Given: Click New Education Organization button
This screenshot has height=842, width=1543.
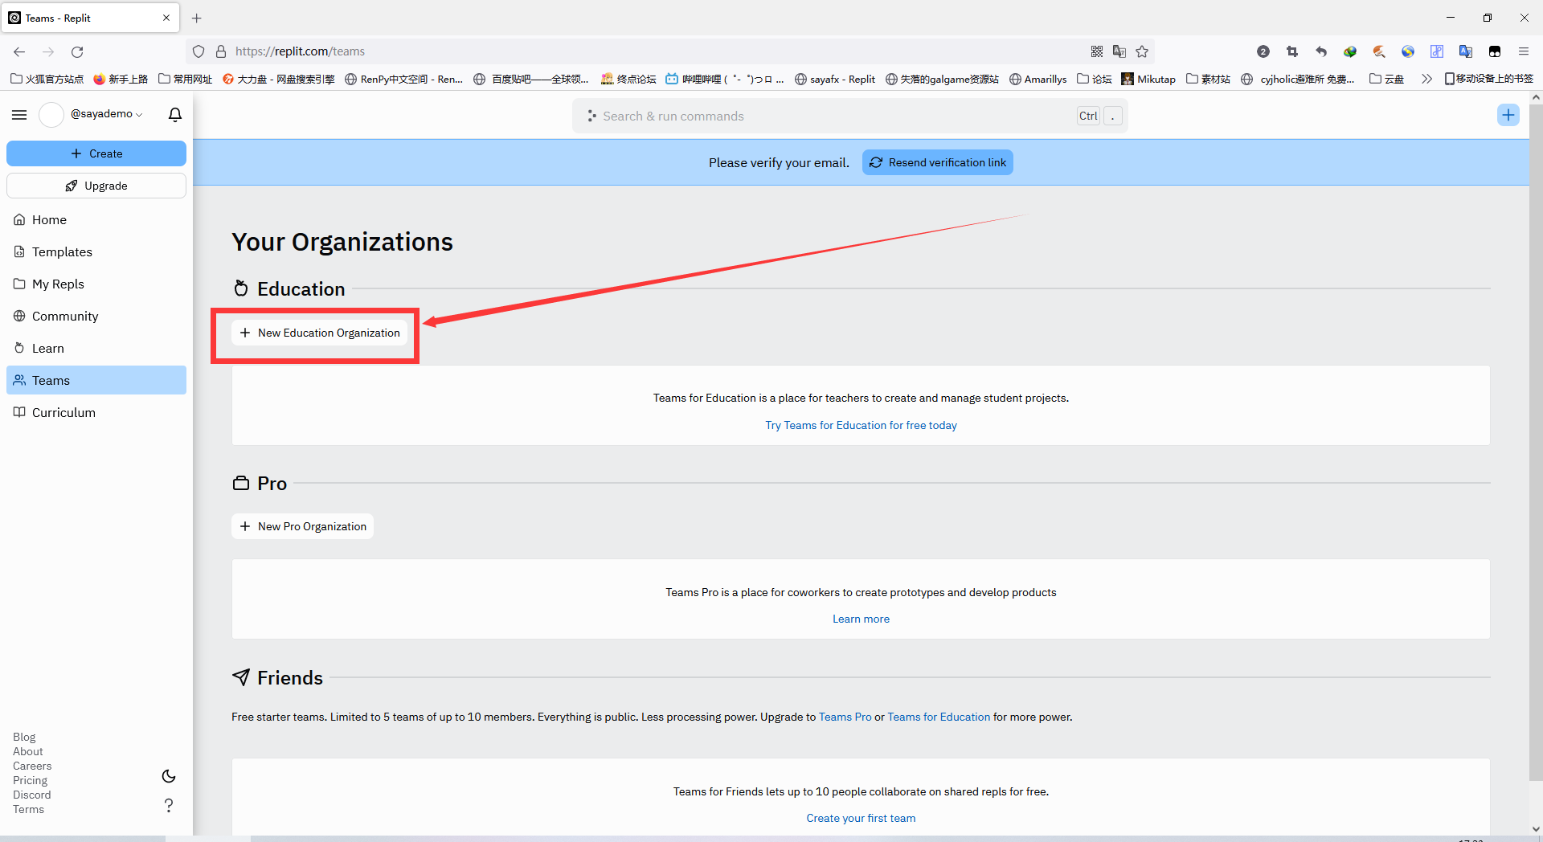Looking at the screenshot, I should (x=320, y=333).
